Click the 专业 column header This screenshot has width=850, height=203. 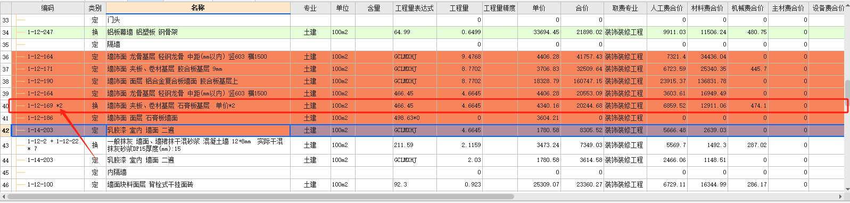[x=310, y=8]
